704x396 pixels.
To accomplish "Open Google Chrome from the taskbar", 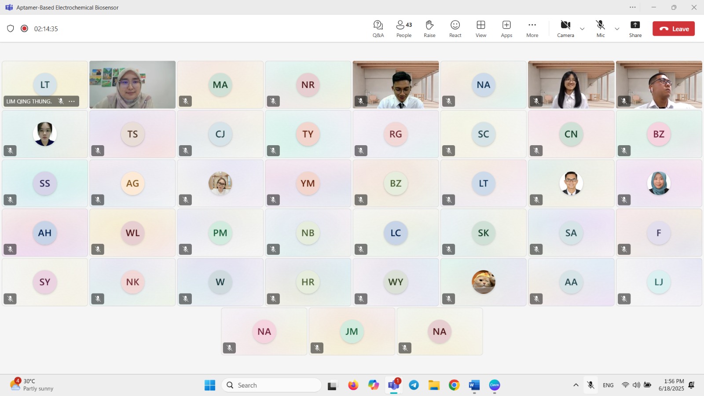I will click(454, 385).
